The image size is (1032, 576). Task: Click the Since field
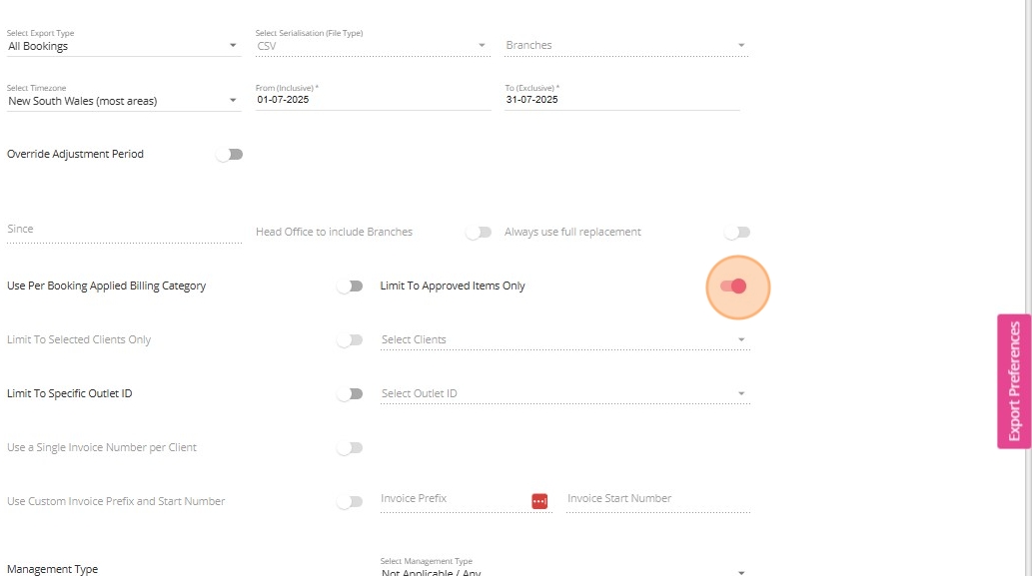(124, 230)
